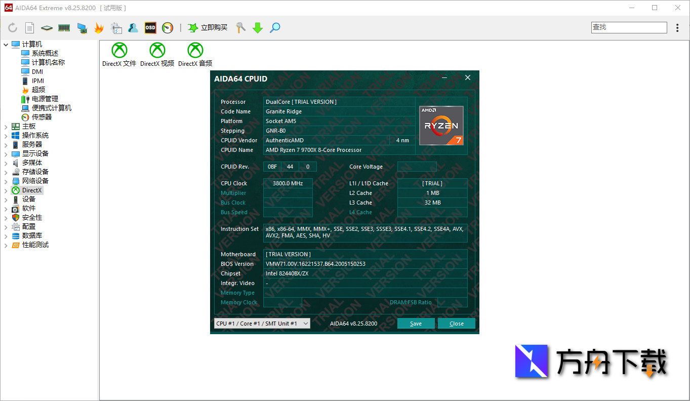Click the green download update icon
The width and height of the screenshot is (690, 401).
tap(258, 28)
